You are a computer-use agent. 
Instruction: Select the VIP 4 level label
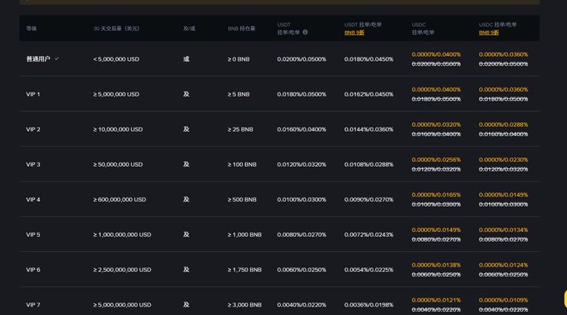coord(33,199)
